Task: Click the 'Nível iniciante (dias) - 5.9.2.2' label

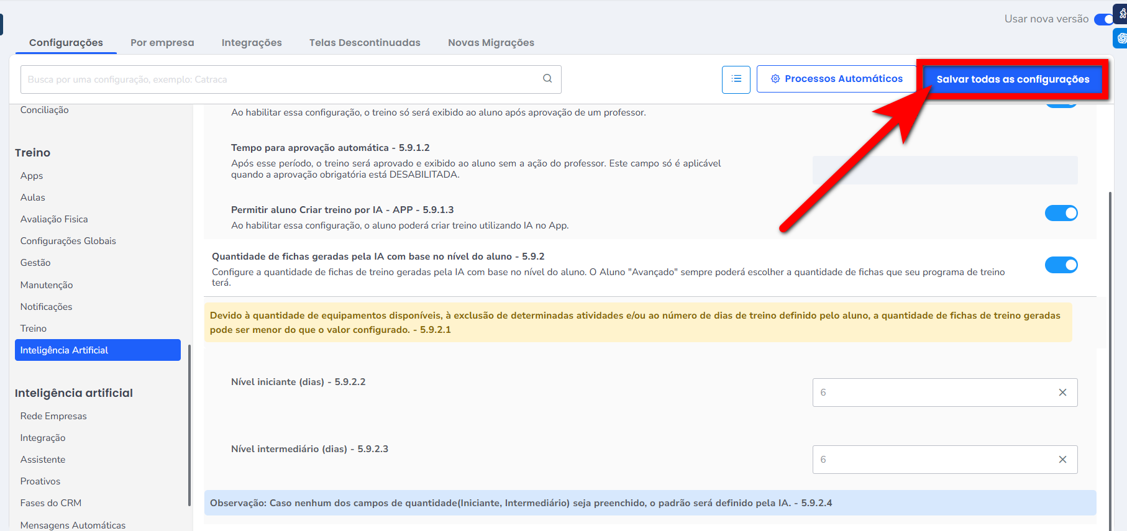Action: coord(298,382)
